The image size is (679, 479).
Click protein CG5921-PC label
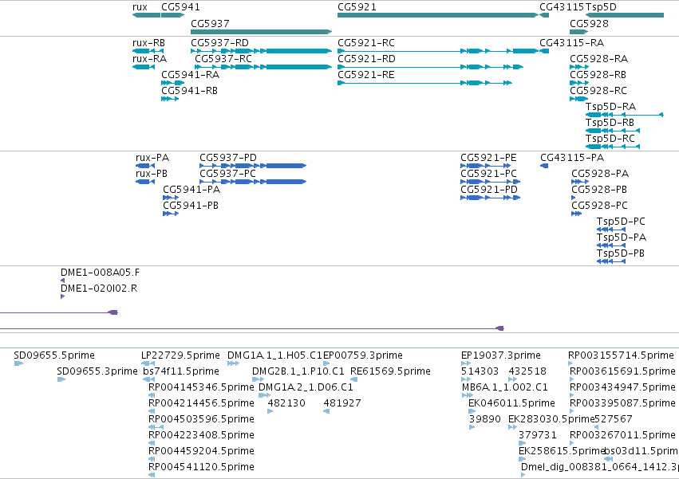[x=488, y=174]
